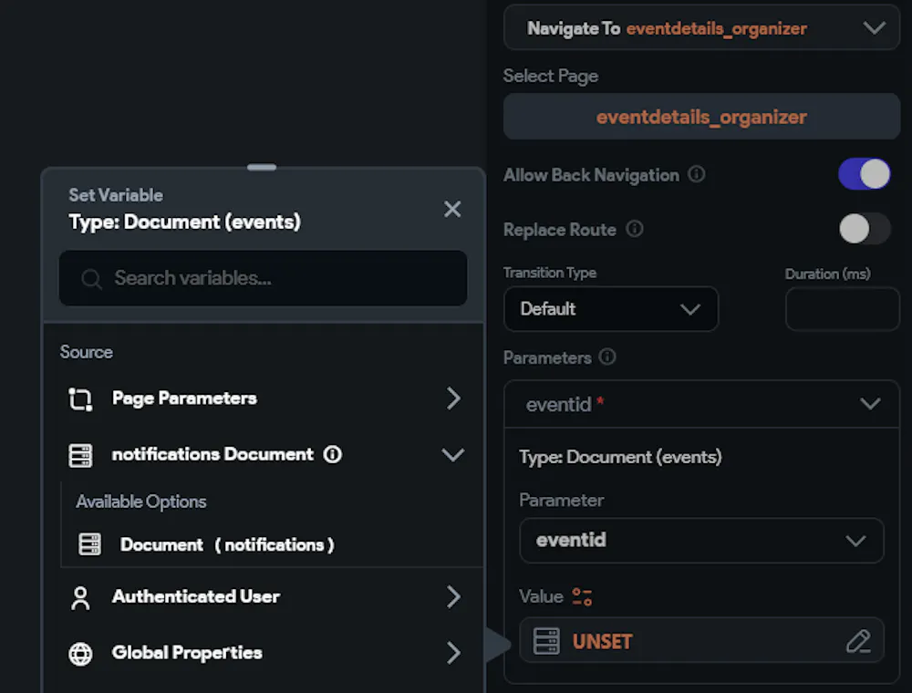Viewport: 912px width, 693px height.
Task: Click the Available Options label
Action: click(140, 502)
